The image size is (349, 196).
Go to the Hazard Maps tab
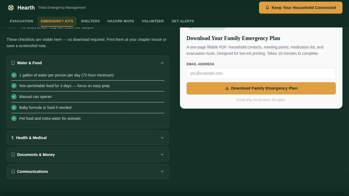point(121,21)
